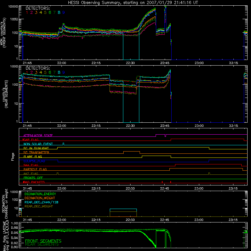This screenshot has width=251, height=251.
Task: Click the HESSI Observing Summary title text
Action: point(133,3)
